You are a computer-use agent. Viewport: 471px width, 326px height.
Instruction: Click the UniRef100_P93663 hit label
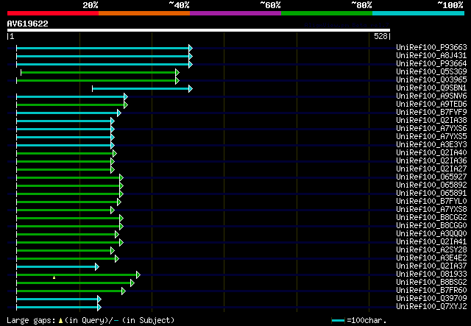click(x=431, y=47)
